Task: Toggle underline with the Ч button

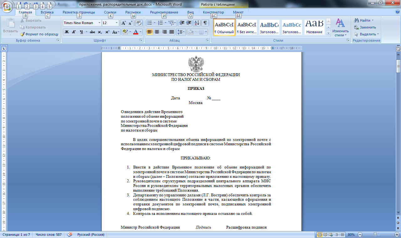Action: [x=81, y=32]
